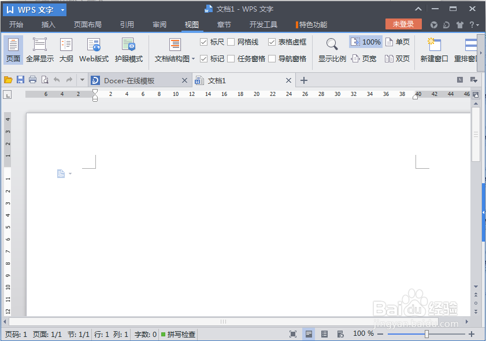Click the redo arrow

[69, 80]
